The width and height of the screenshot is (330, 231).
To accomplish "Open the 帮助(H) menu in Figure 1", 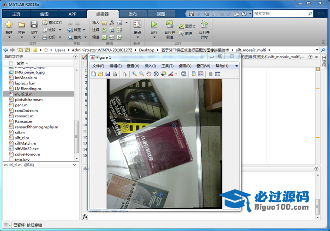I will click(222, 66).
